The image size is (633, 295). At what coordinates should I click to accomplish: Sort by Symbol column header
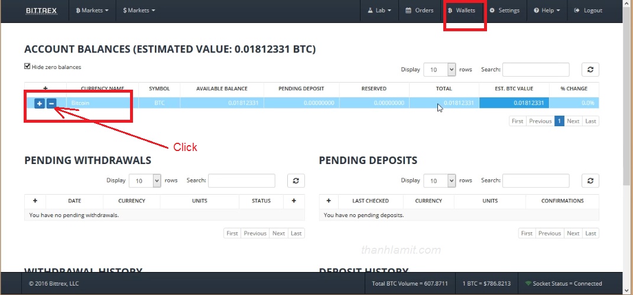(x=160, y=88)
